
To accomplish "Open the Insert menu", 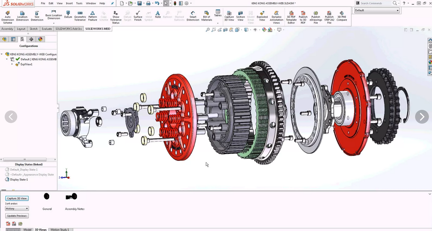I will (x=69, y=3).
